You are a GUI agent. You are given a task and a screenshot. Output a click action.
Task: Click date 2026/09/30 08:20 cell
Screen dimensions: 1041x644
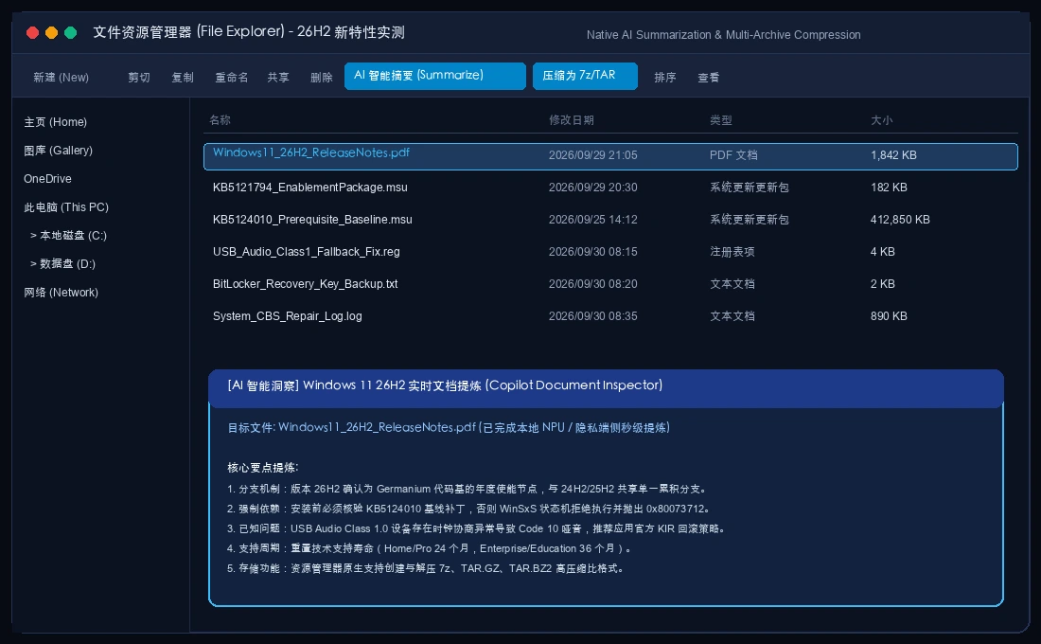click(x=592, y=284)
